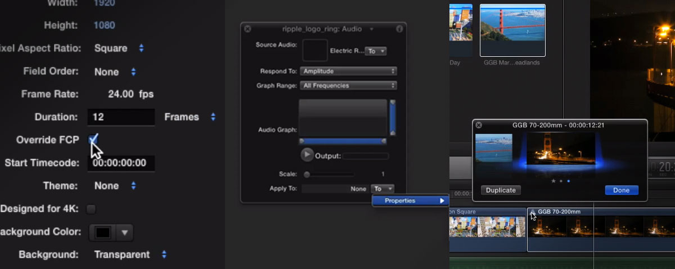Select the Union Square timeline clip
Screen dimensions: 675x269
pyautogui.click(x=487, y=230)
